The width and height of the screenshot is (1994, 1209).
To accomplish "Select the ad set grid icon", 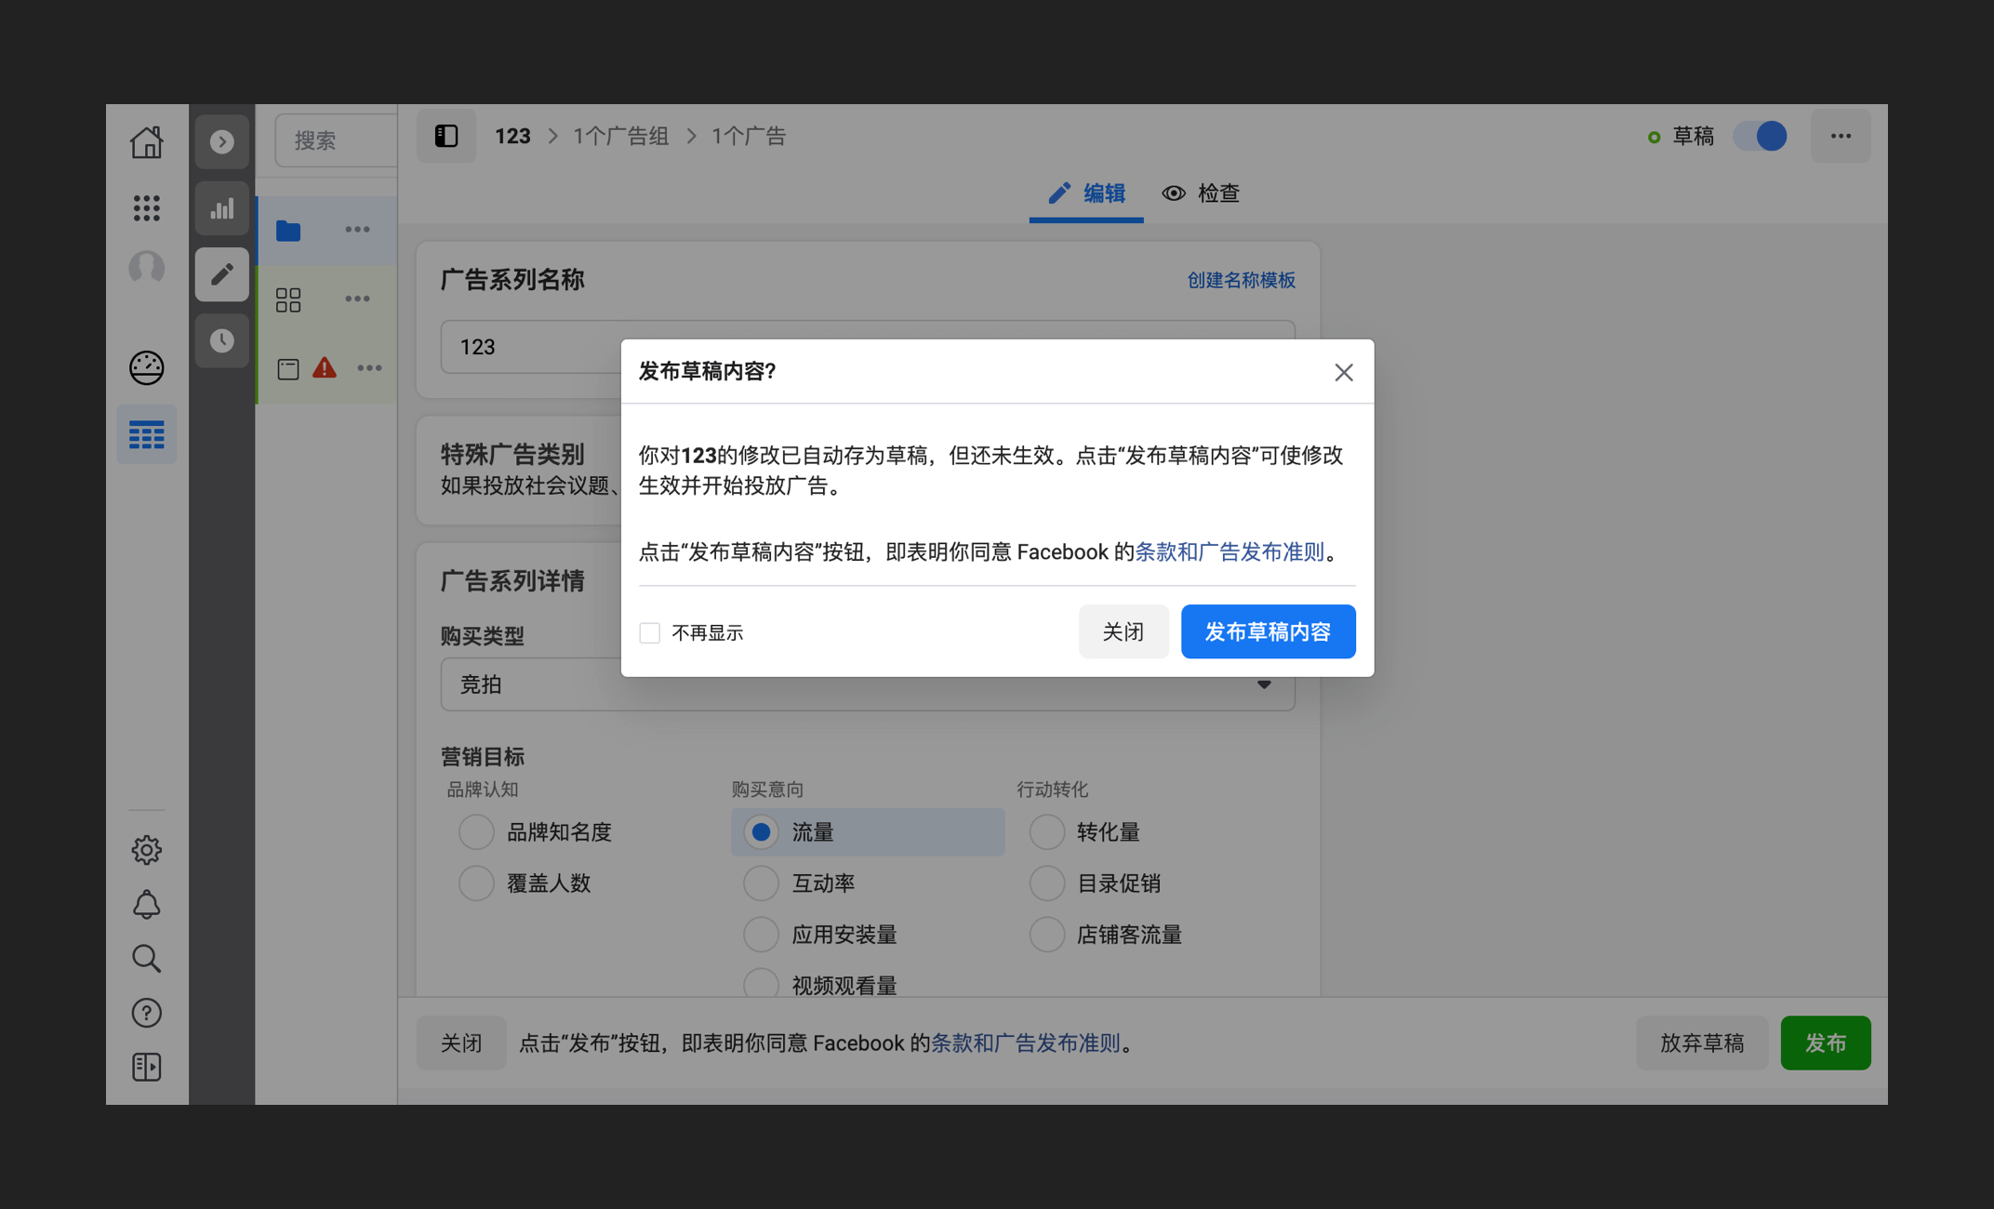I will [288, 299].
